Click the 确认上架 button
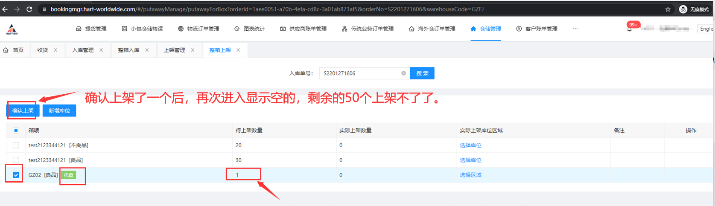715x206 pixels. [23, 110]
